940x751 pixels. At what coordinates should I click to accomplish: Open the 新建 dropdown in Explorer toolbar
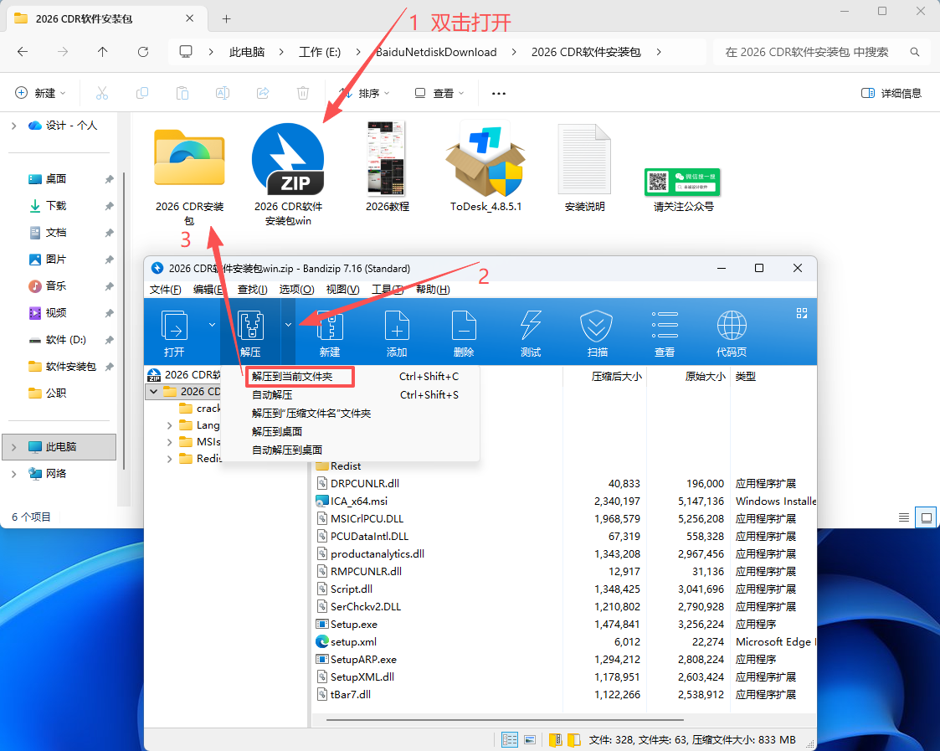coord(39,93)
